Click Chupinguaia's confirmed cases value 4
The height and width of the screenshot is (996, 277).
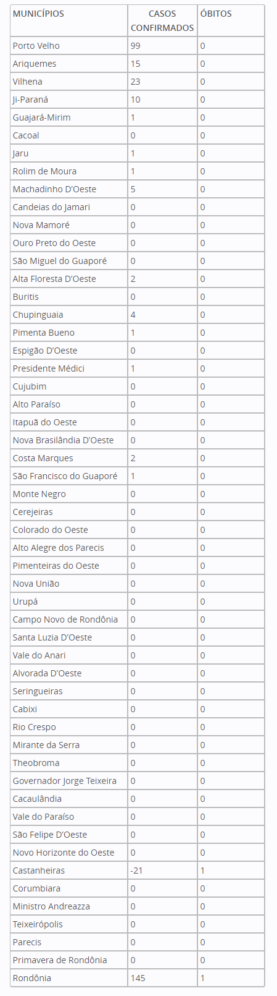[x=133, y=315]
